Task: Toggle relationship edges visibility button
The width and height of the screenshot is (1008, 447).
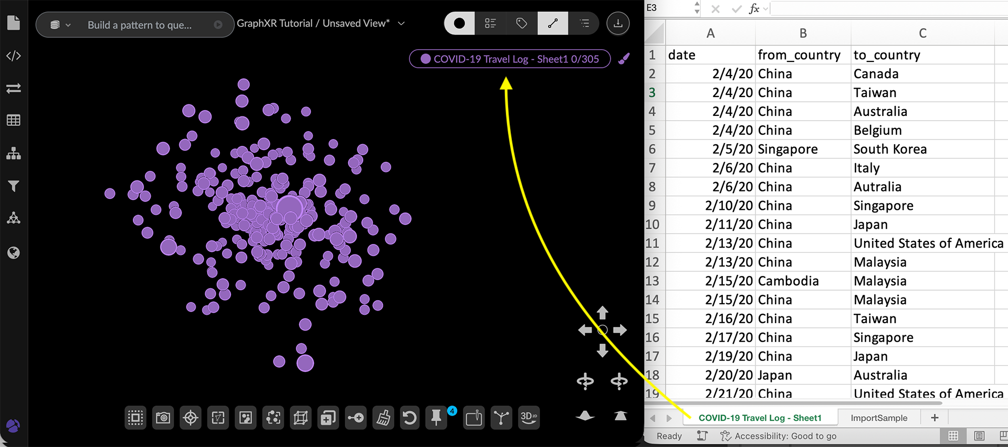Action: point(552,24)
